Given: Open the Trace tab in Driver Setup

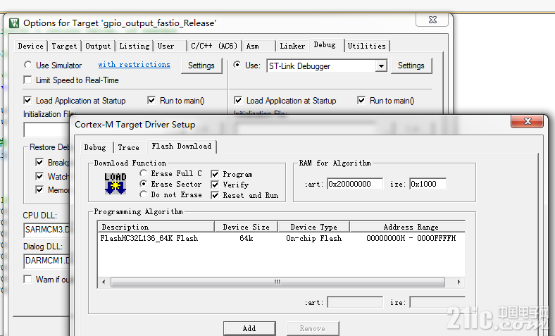Looking at the screenshot, I should pyautogui.click(x=128, y=147).
